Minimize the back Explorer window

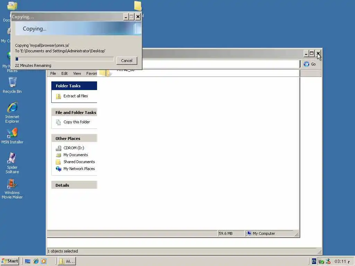(x=306, y=54)
